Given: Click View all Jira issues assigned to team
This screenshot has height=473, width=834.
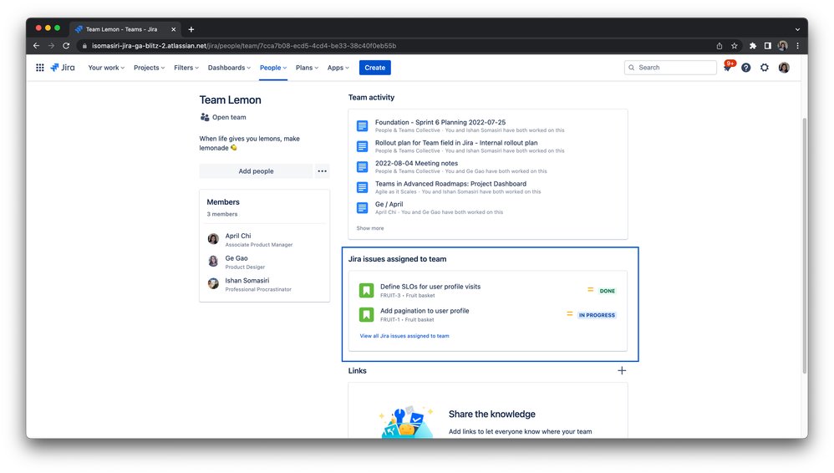Looking at the screenshot, I should [404, 336].
